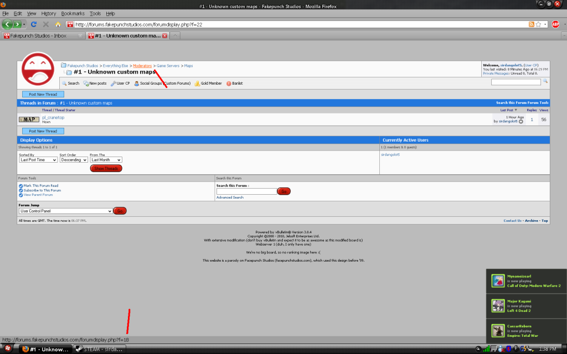
Task: Click the Moderators breadcrumb link
Action: (142, 66)
